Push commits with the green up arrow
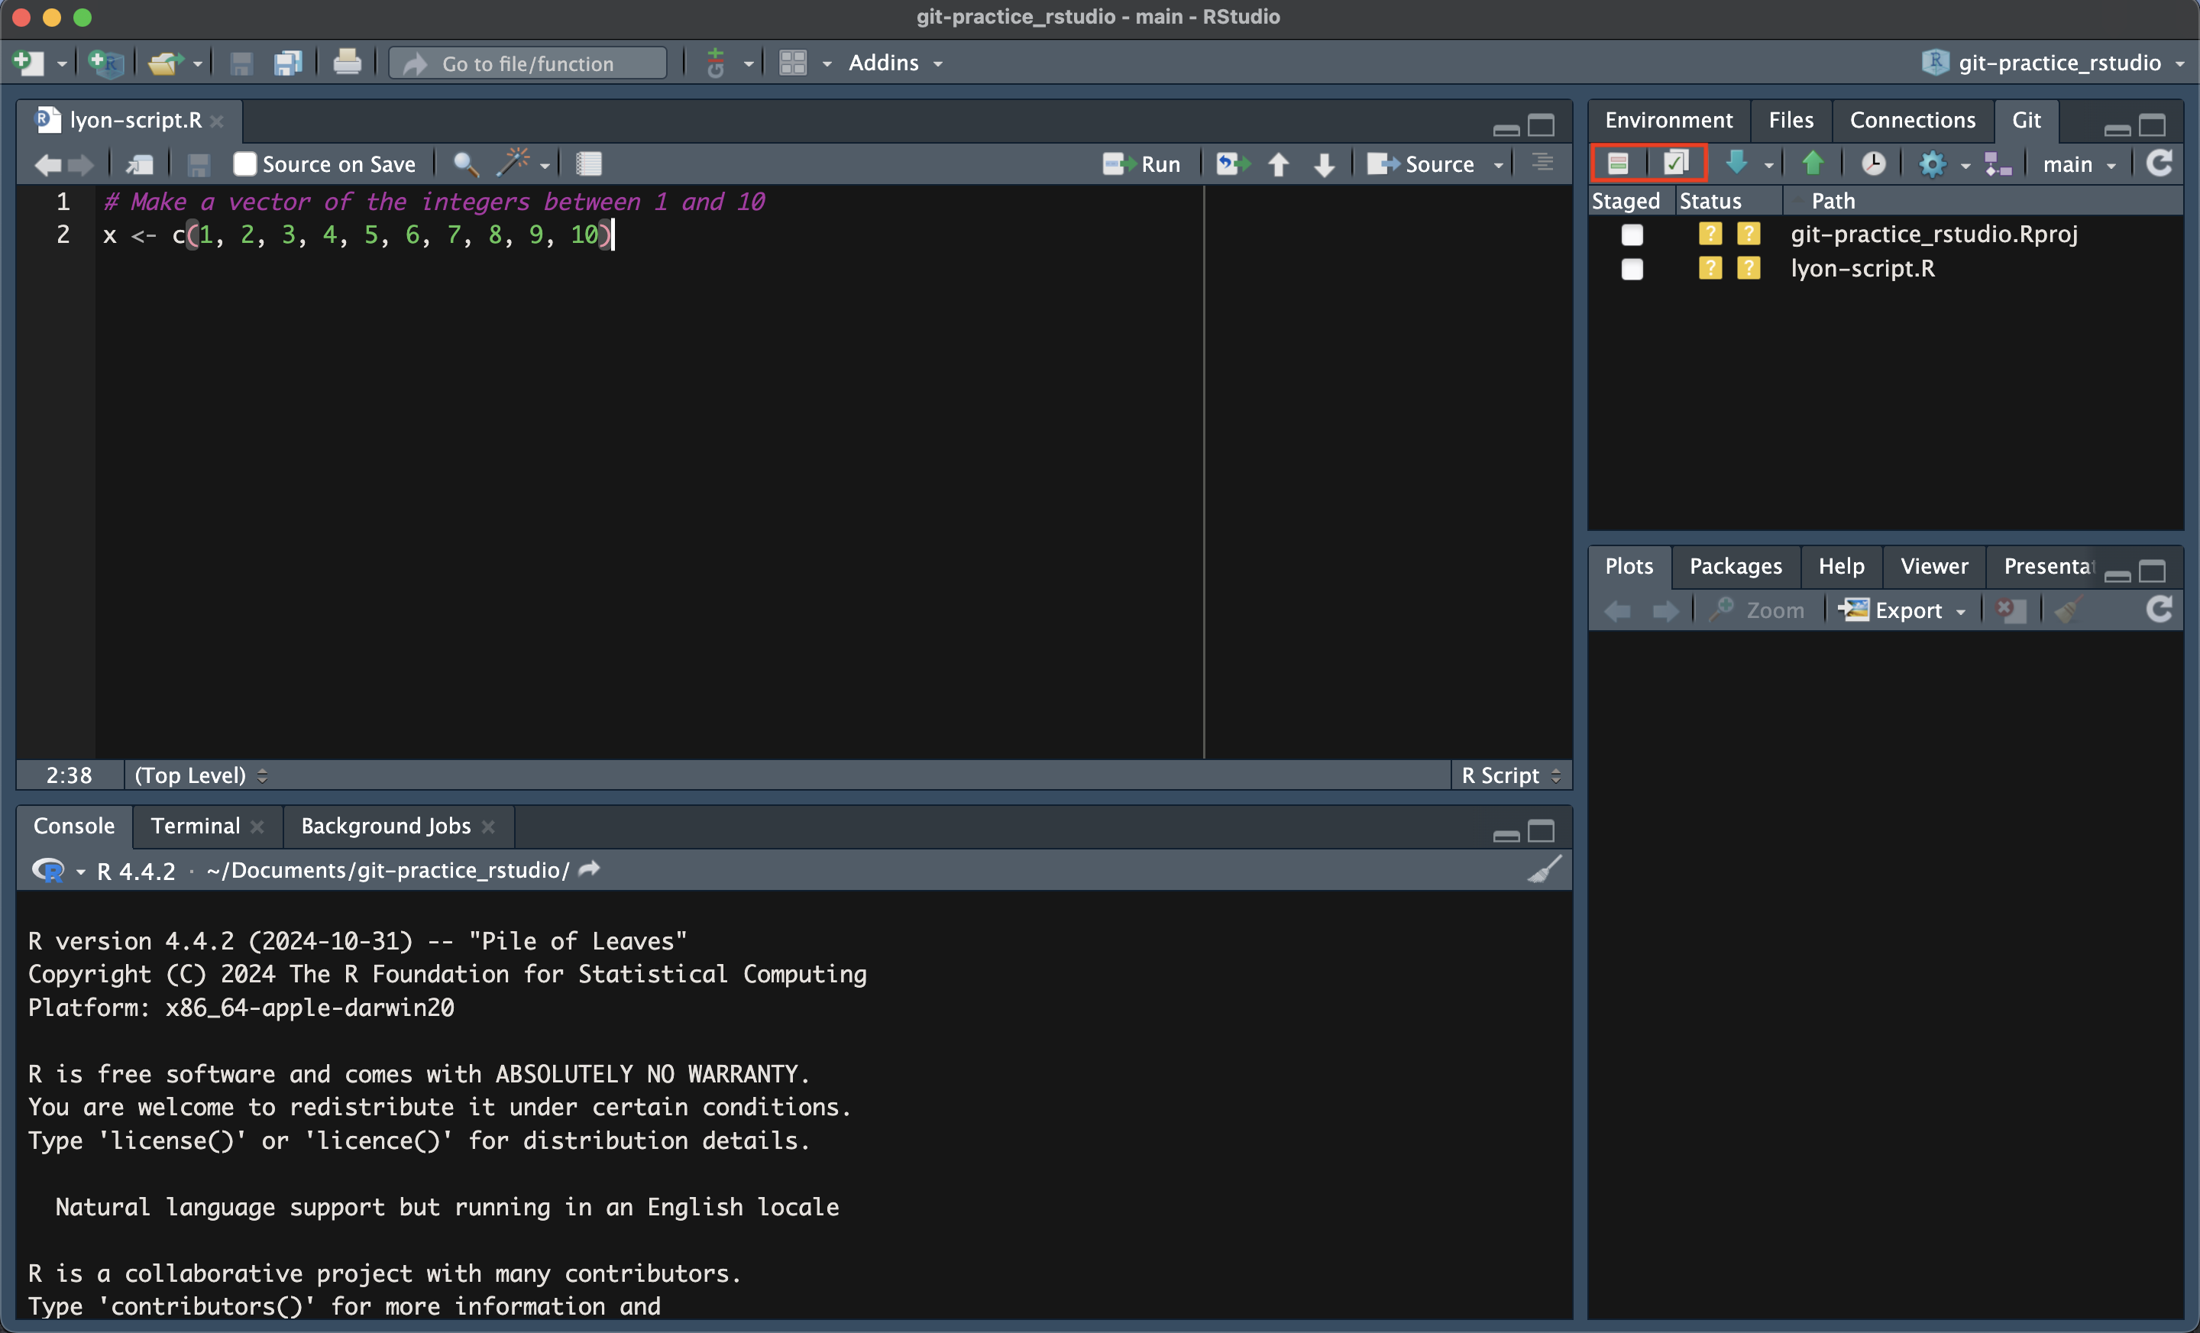 pos(1813,163)
